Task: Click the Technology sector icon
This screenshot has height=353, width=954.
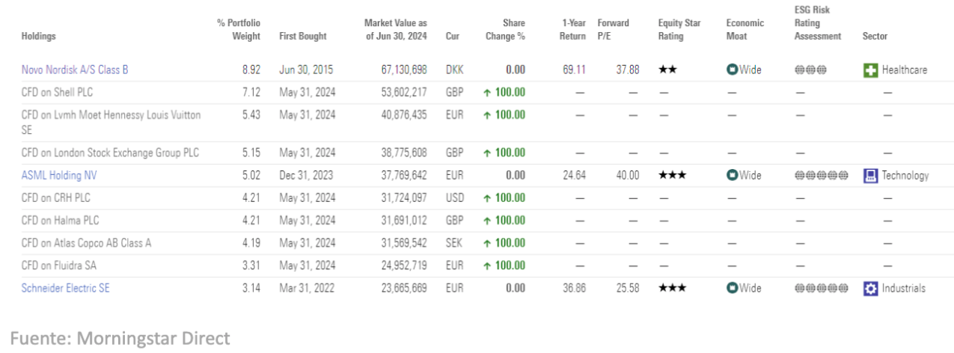Action: pos(870,176)
